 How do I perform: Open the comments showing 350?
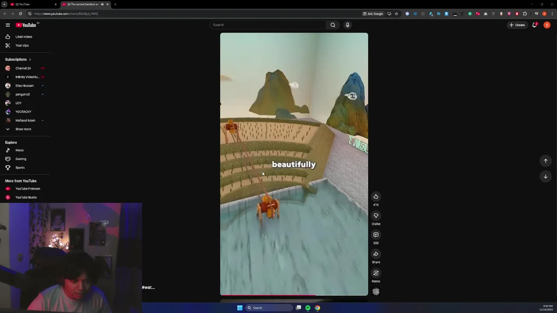click(376, 235)
